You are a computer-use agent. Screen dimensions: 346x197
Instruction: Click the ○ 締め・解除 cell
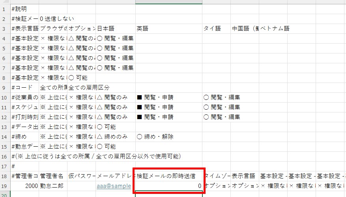[x=168, y=136]
